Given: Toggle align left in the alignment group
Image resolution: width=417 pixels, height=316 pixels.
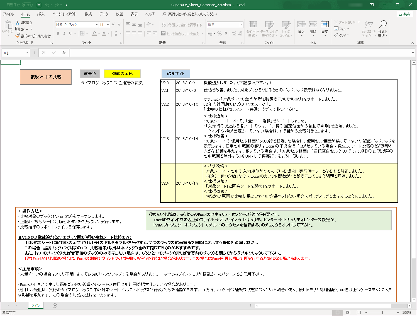Looking at the screenshot, I should 128,33.
